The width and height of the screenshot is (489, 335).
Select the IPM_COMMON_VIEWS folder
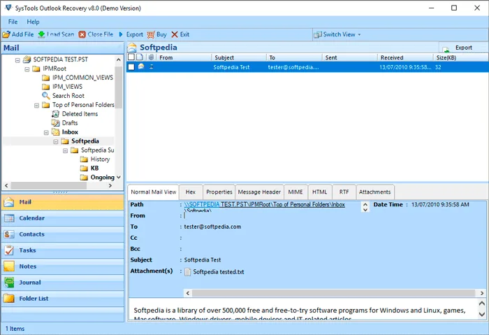point(82,78)
